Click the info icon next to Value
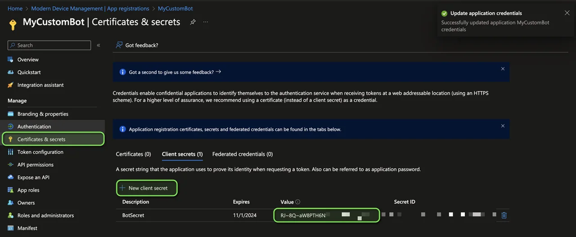Screen dimensions: 576x237 (298, 202)
